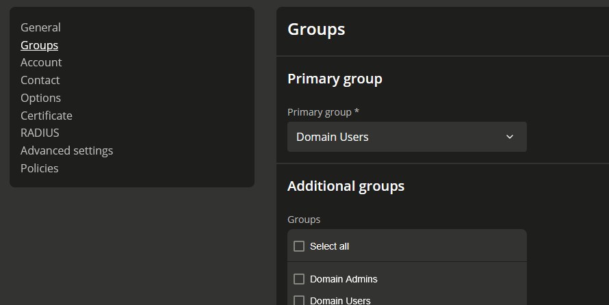This screenshot has height=305, width=609.
Task: Click the Domain Admins label text
Action: click(344, 279)
